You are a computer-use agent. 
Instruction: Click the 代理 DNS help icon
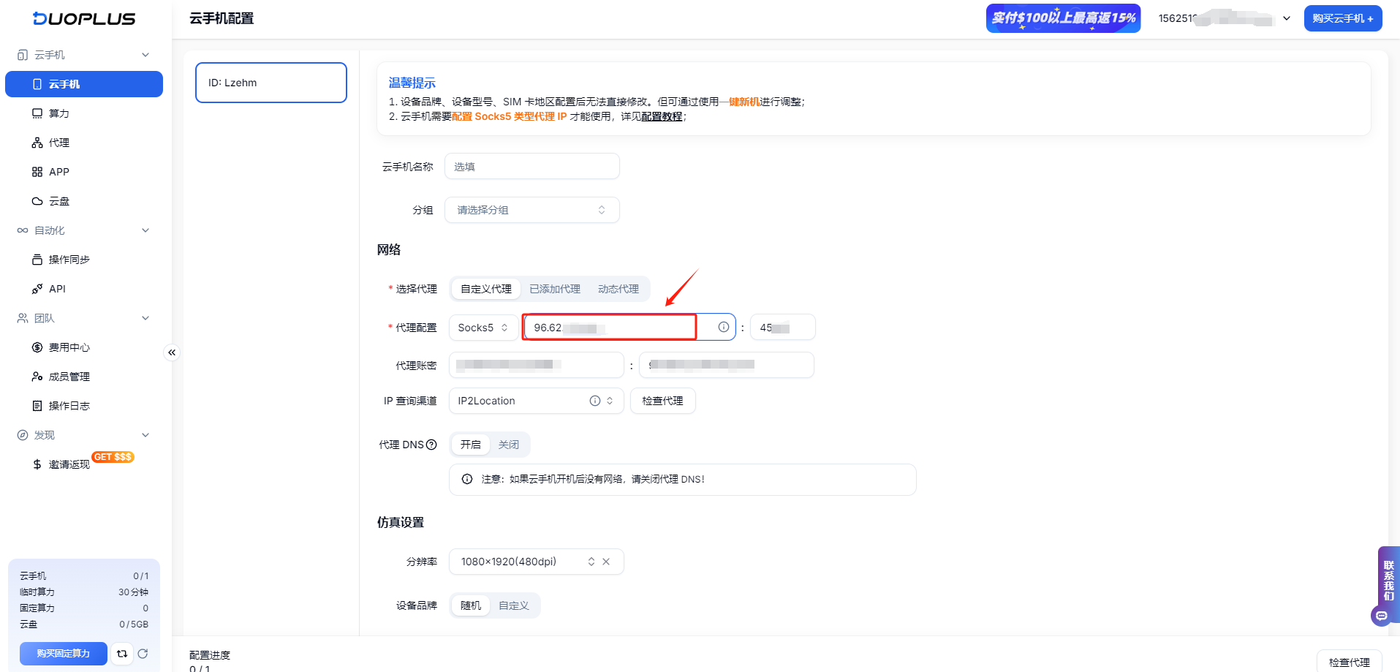tap(431, 445)
